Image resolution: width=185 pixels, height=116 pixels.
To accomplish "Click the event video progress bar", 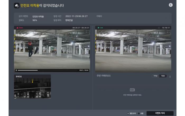I will pyautogui.click(x=48, y=70).
